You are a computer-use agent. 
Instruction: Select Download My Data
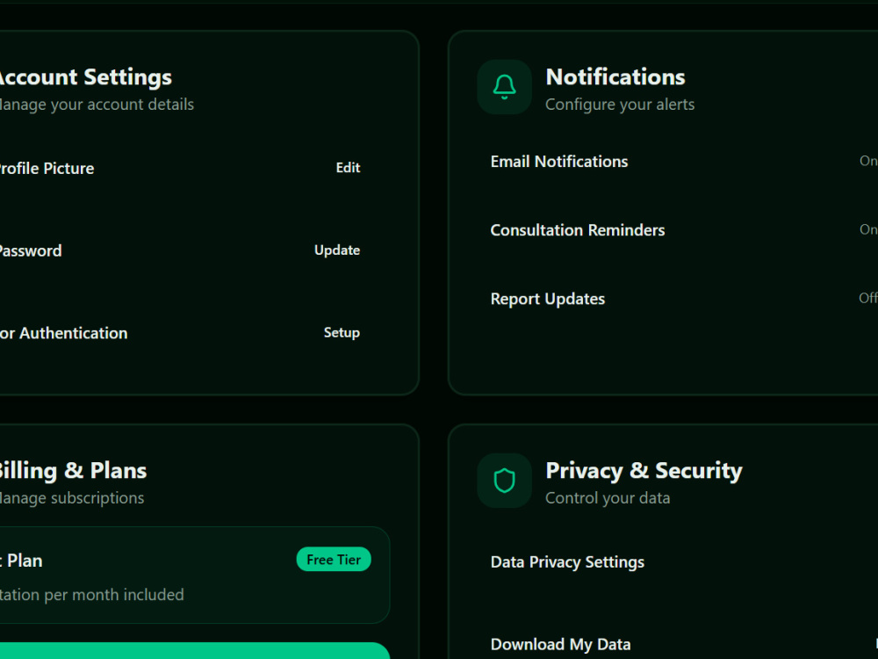pos(560,644)
